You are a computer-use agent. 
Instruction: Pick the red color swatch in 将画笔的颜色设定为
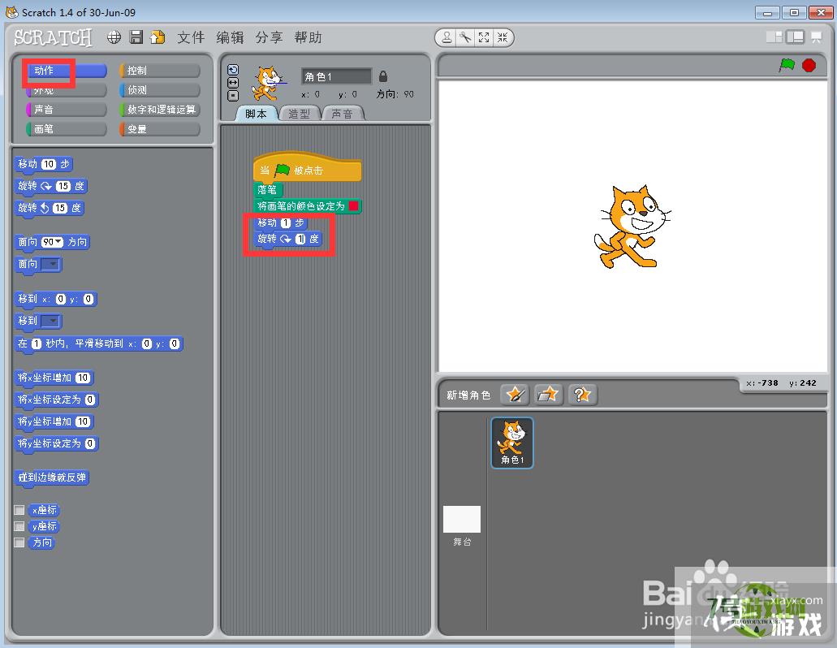tap(353, 206)
